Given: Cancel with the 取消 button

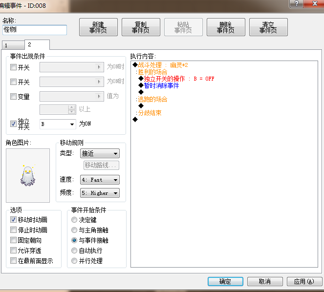Looking at the screenshot, I should (x=265, y=281).
